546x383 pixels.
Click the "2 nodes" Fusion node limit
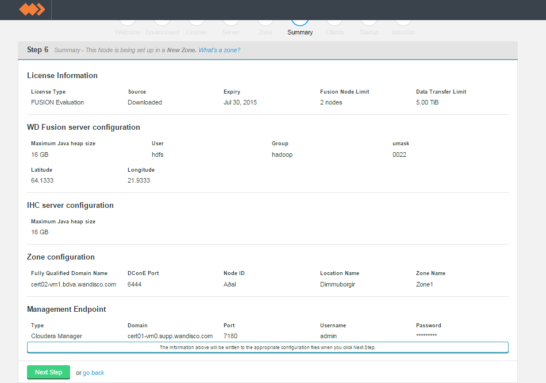331,102
